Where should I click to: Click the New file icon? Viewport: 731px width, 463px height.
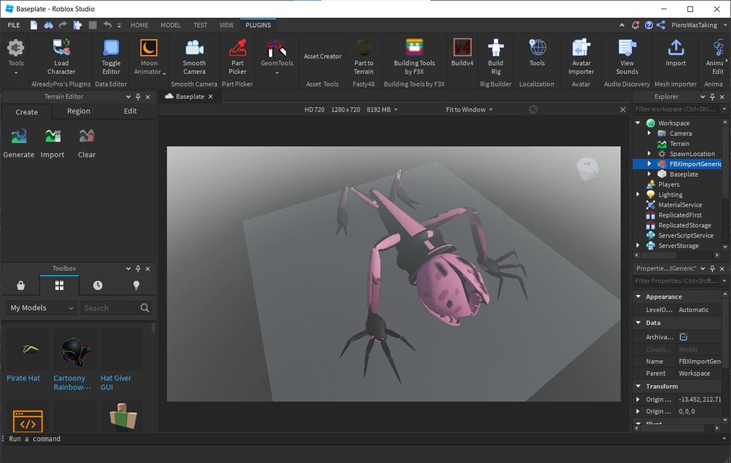point(34,25)
